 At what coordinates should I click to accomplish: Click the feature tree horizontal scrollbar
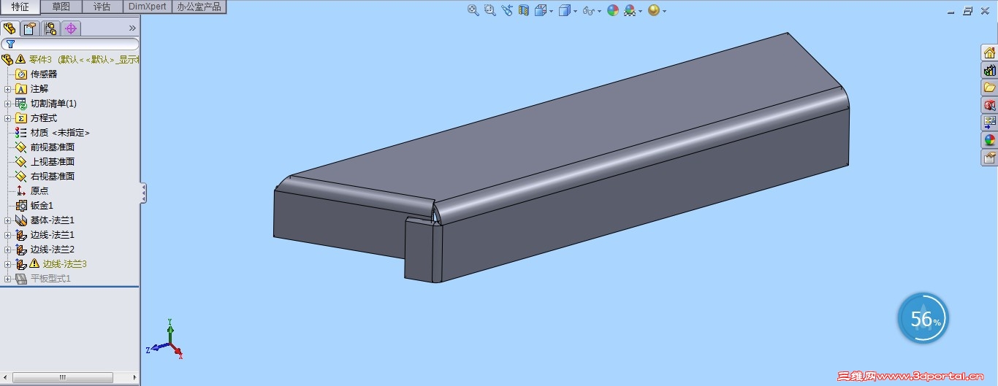point(63,377)
